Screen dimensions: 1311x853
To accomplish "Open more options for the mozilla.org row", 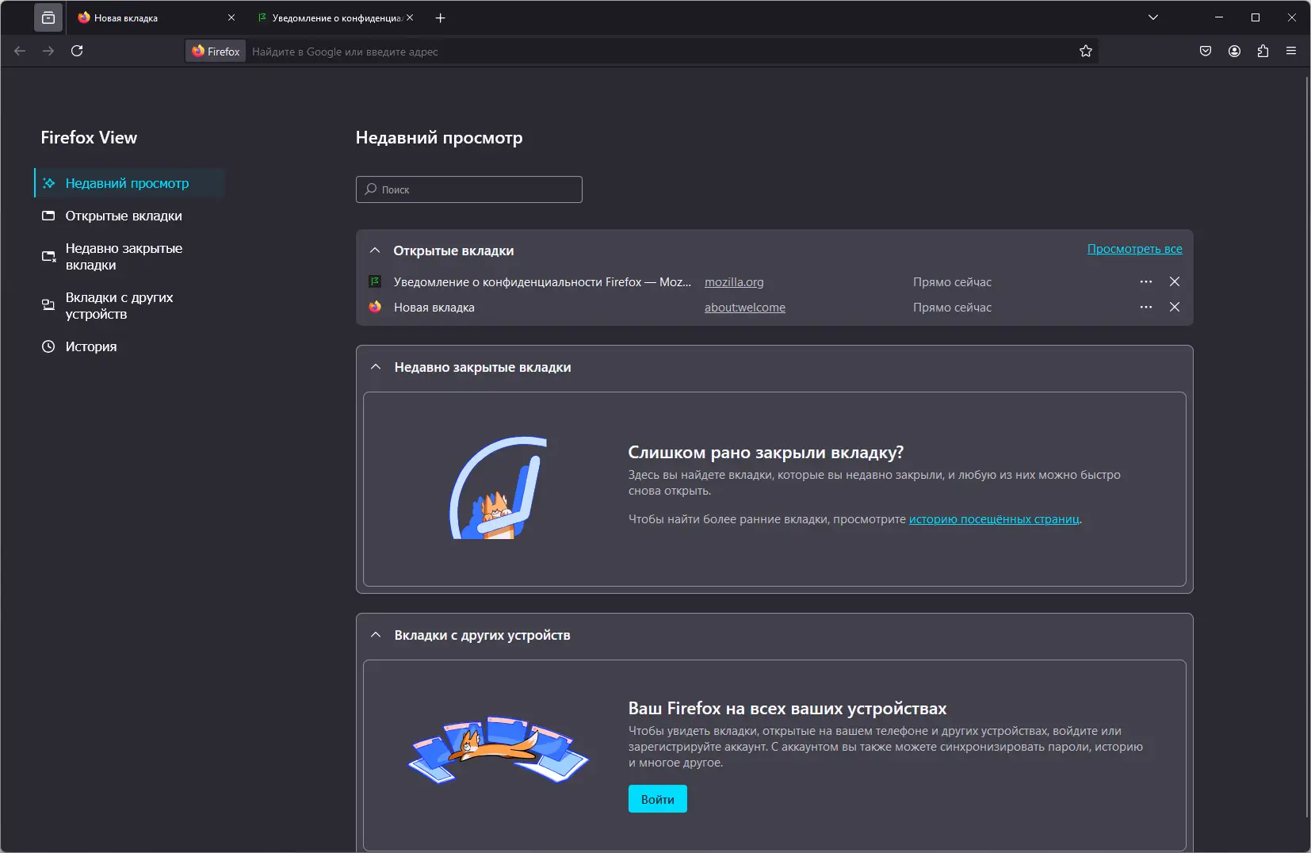I will (x=1146, y=282).
